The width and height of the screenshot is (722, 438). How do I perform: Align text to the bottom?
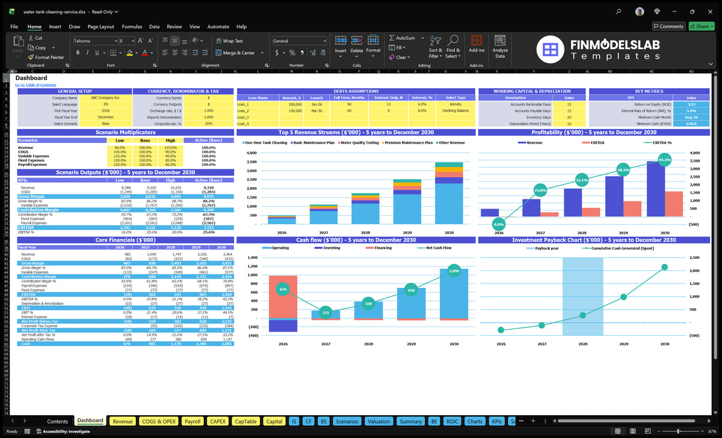(x=186, y=41)
